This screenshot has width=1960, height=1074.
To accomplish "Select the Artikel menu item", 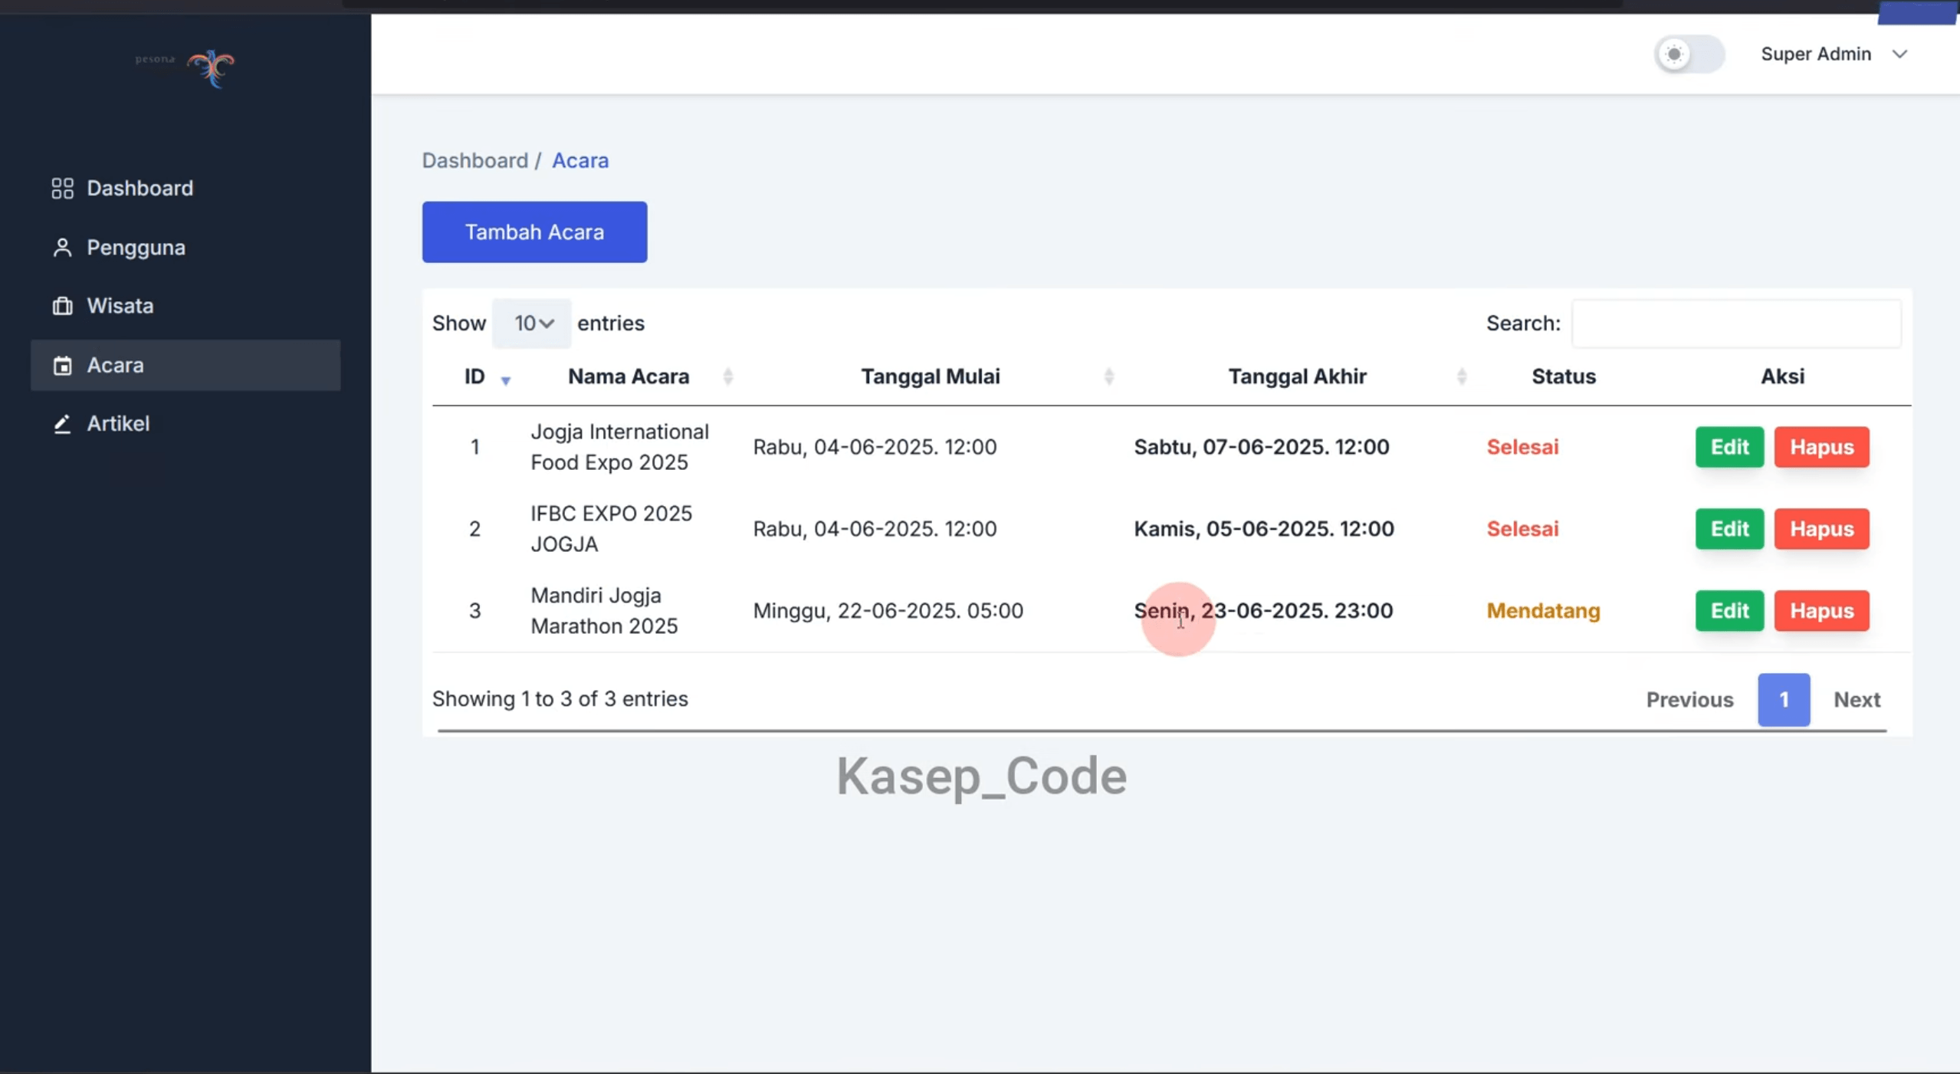I will (185, 424).
